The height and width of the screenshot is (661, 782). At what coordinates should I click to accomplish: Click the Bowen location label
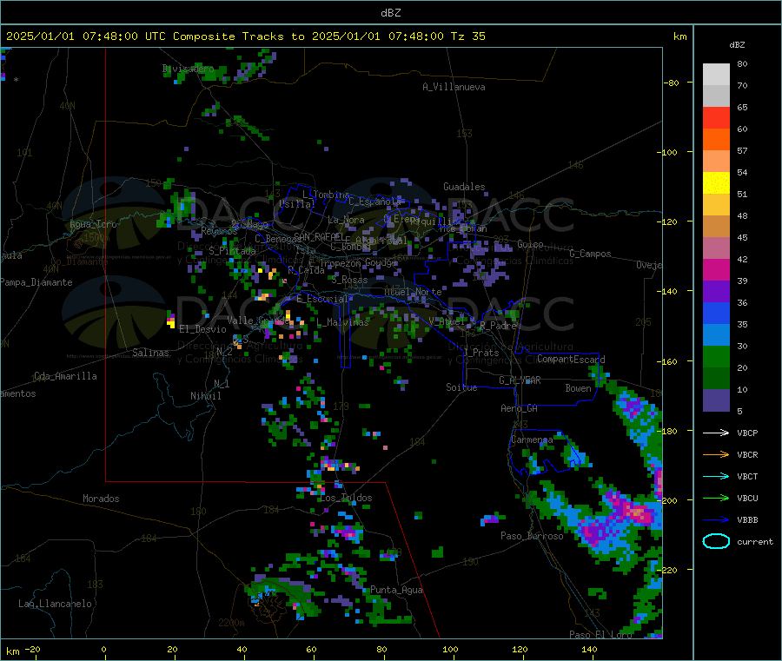pyautogui.click(x=578, y=387)
